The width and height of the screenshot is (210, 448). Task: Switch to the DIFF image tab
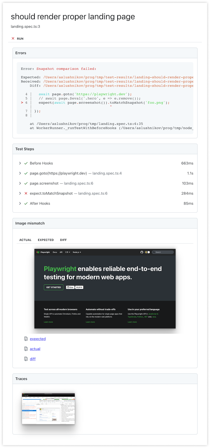pyautogui.click(x=63, y=240)
